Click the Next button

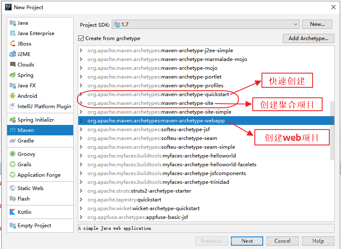pyautogui.click(x=247, y=241)
